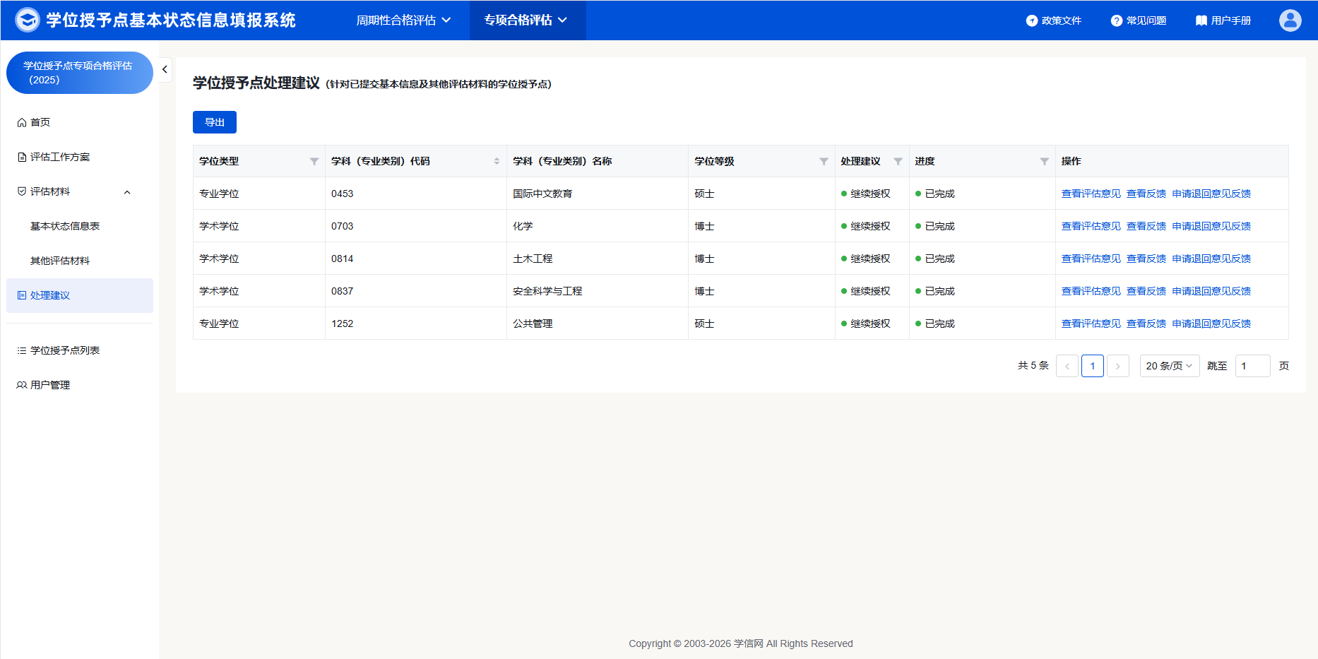Image resolution: width=1318 pixels, height=659 pixels.
Task: Click filter icon on 处理建议 column
Action: (x=898, y=162)
